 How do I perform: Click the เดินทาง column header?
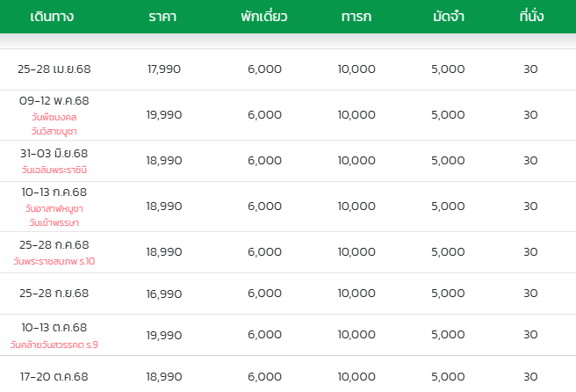click(52, 17)
